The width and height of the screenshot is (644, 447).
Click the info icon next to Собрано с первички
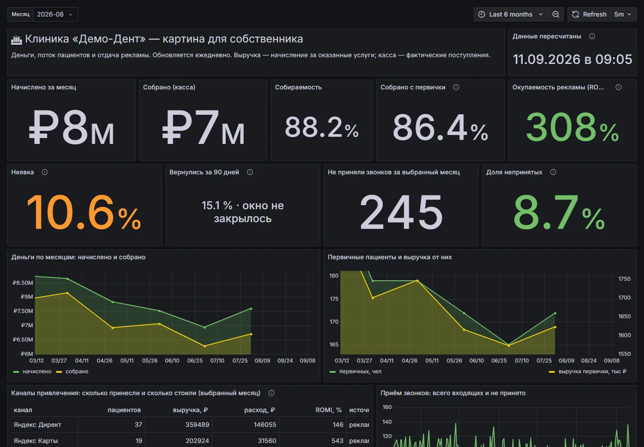click(456, 87)
